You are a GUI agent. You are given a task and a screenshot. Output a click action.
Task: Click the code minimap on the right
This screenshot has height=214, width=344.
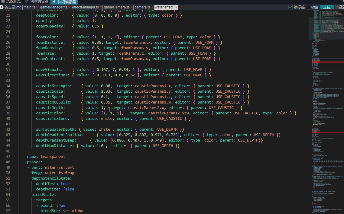click(327, 112)
